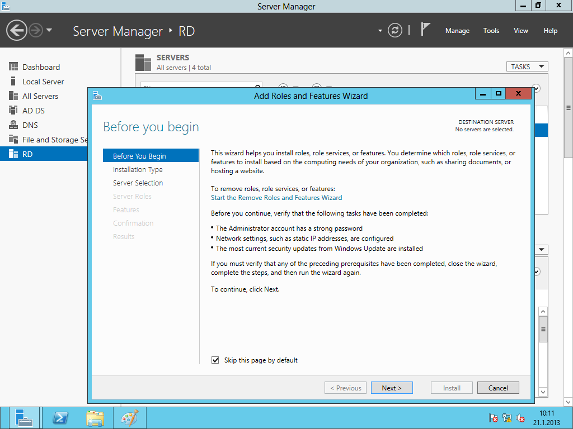The height and width of the screenshot is (429, 573).
Task: Cancel the Add Roles wizard
Action: point(498,388)
